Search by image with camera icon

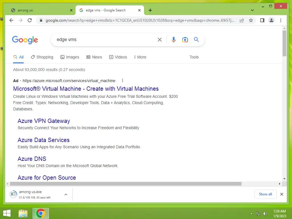click(x=185, y=40)
